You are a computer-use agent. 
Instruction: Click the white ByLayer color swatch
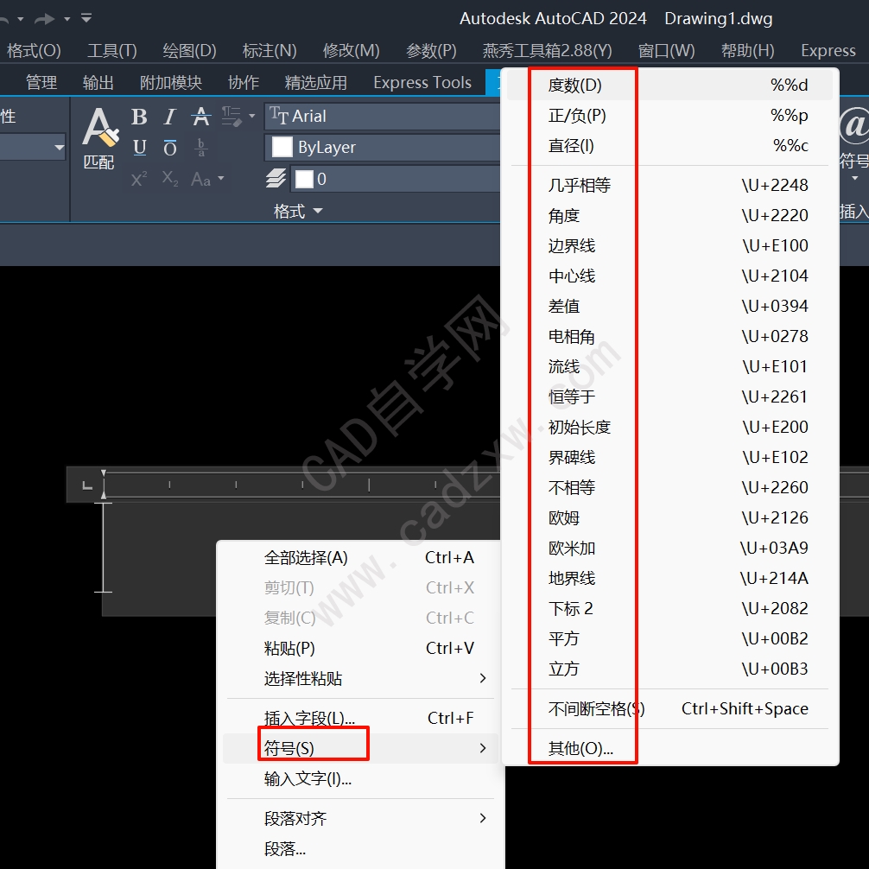282,148
